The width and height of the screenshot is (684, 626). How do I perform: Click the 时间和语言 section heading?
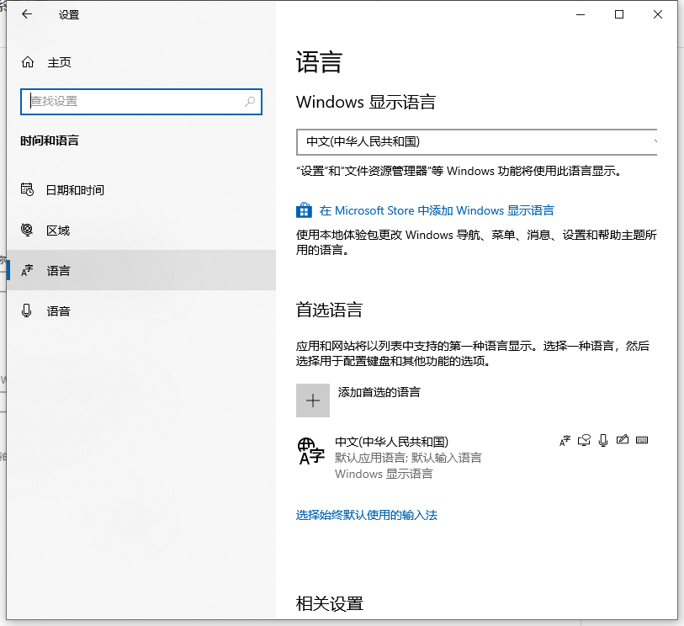[50, 141]
